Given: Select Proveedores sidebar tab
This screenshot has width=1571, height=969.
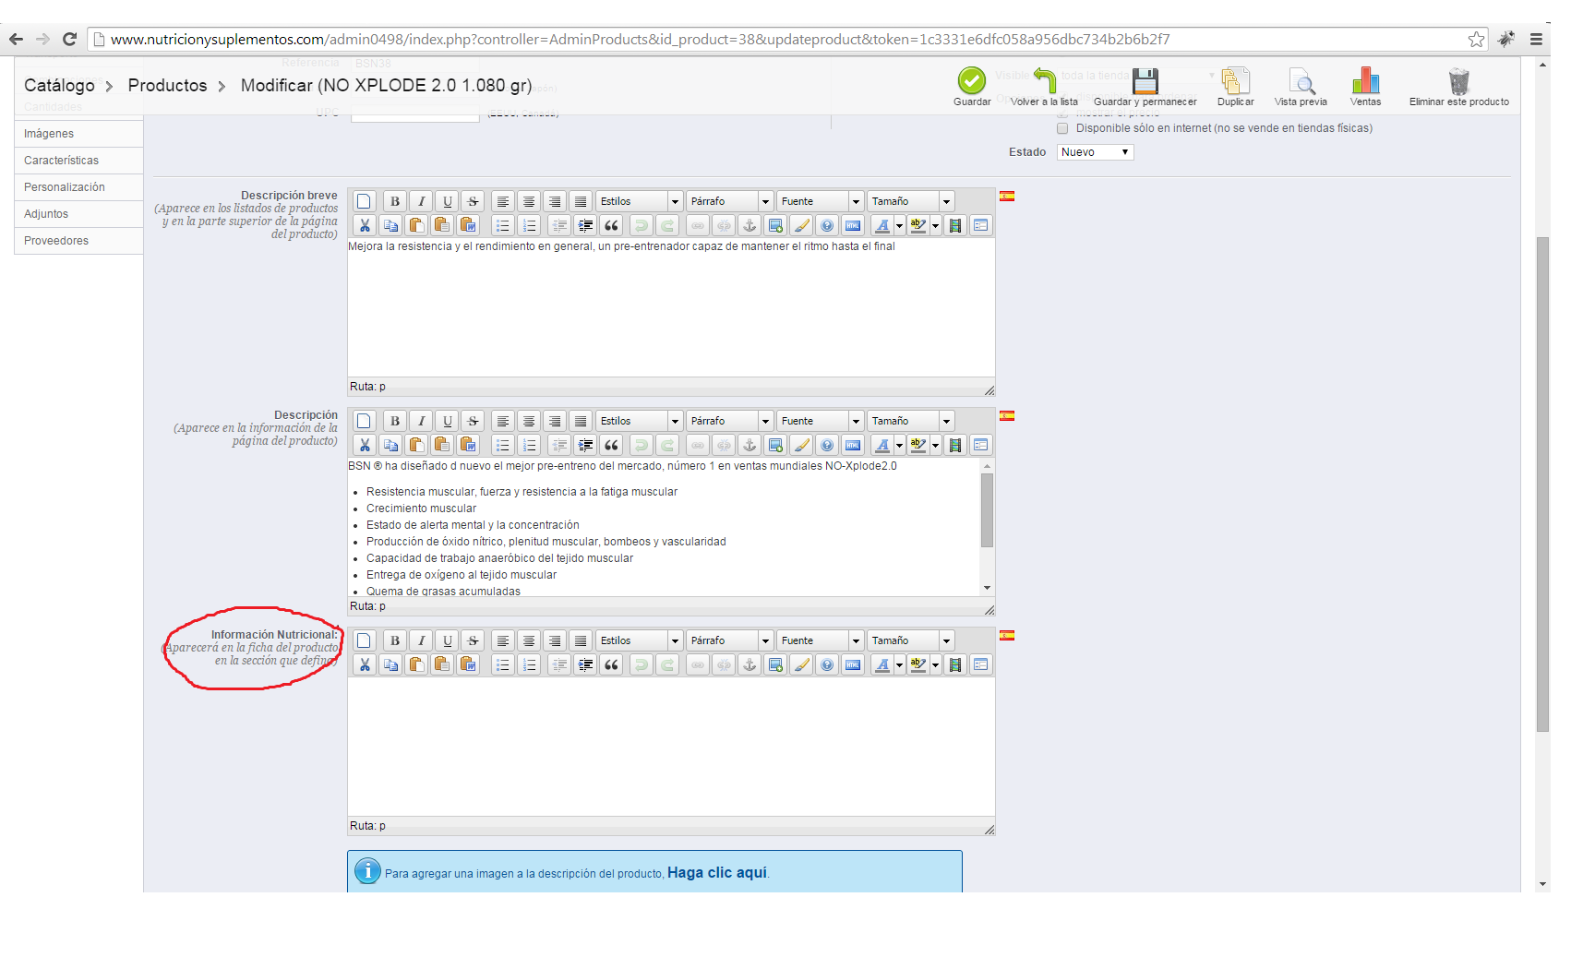Looking at the screenshot, I should click(x=78, y=241).
